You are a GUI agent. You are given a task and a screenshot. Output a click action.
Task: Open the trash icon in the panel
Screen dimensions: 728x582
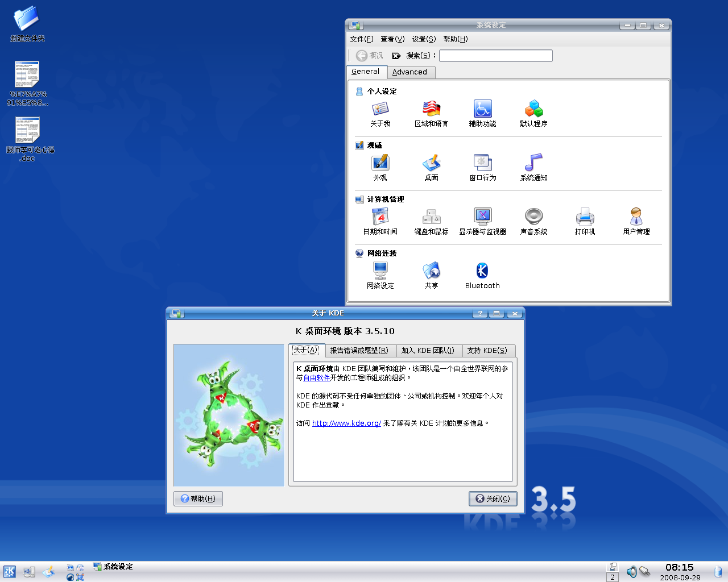pyautogui.click(x=718, y=571)
